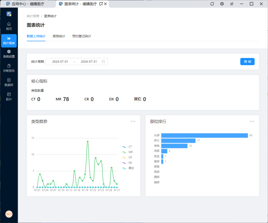
Task: Open title bar settings gear icon
Action: (222, 4)
